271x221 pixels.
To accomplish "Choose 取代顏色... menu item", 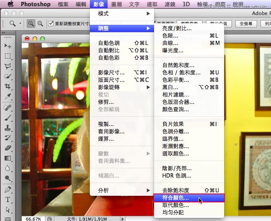I will click(189, 205).
